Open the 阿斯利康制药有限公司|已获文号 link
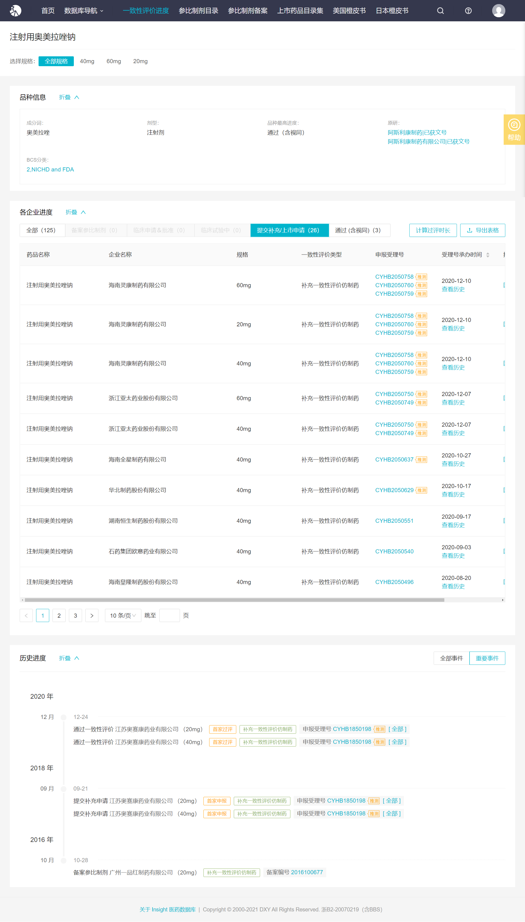The image size is (525, 922). click(x=428, y=142)
